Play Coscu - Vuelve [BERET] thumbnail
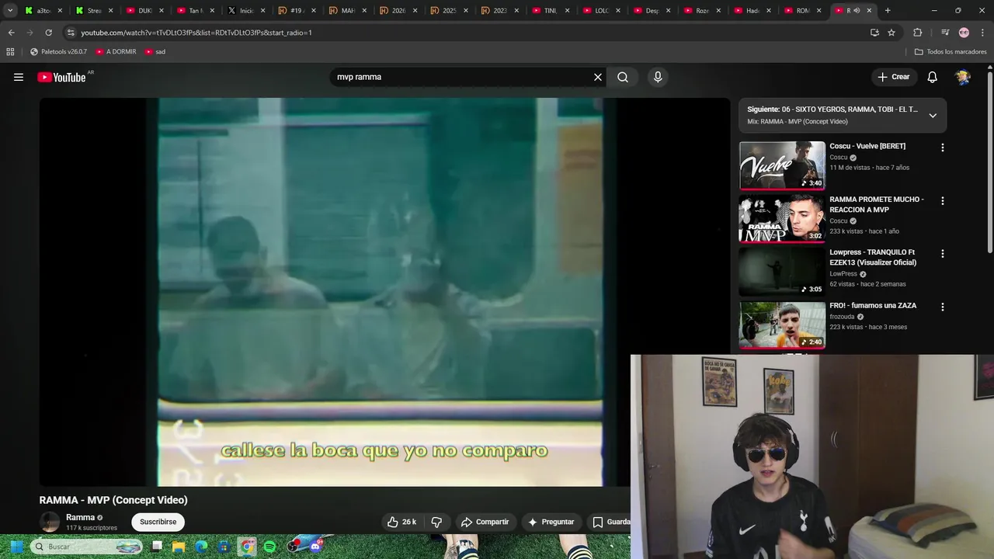 coord(782,165)
